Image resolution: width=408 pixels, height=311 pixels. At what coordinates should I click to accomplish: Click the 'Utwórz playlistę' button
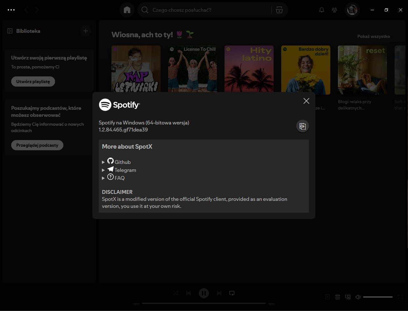point(33,81)
